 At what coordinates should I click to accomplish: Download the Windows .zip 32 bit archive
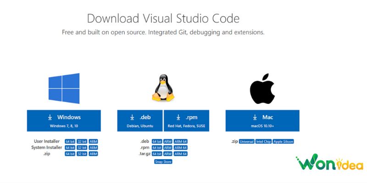pyautogui.click(x=82, y=154)
